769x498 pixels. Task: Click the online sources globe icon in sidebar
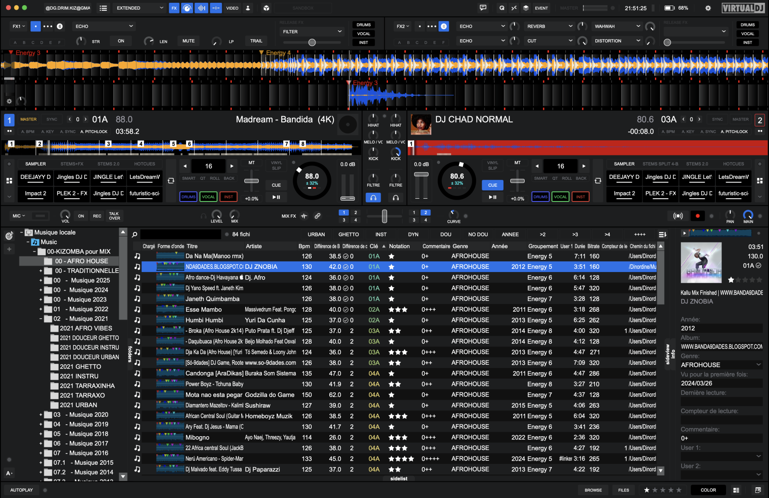point(9,236)
